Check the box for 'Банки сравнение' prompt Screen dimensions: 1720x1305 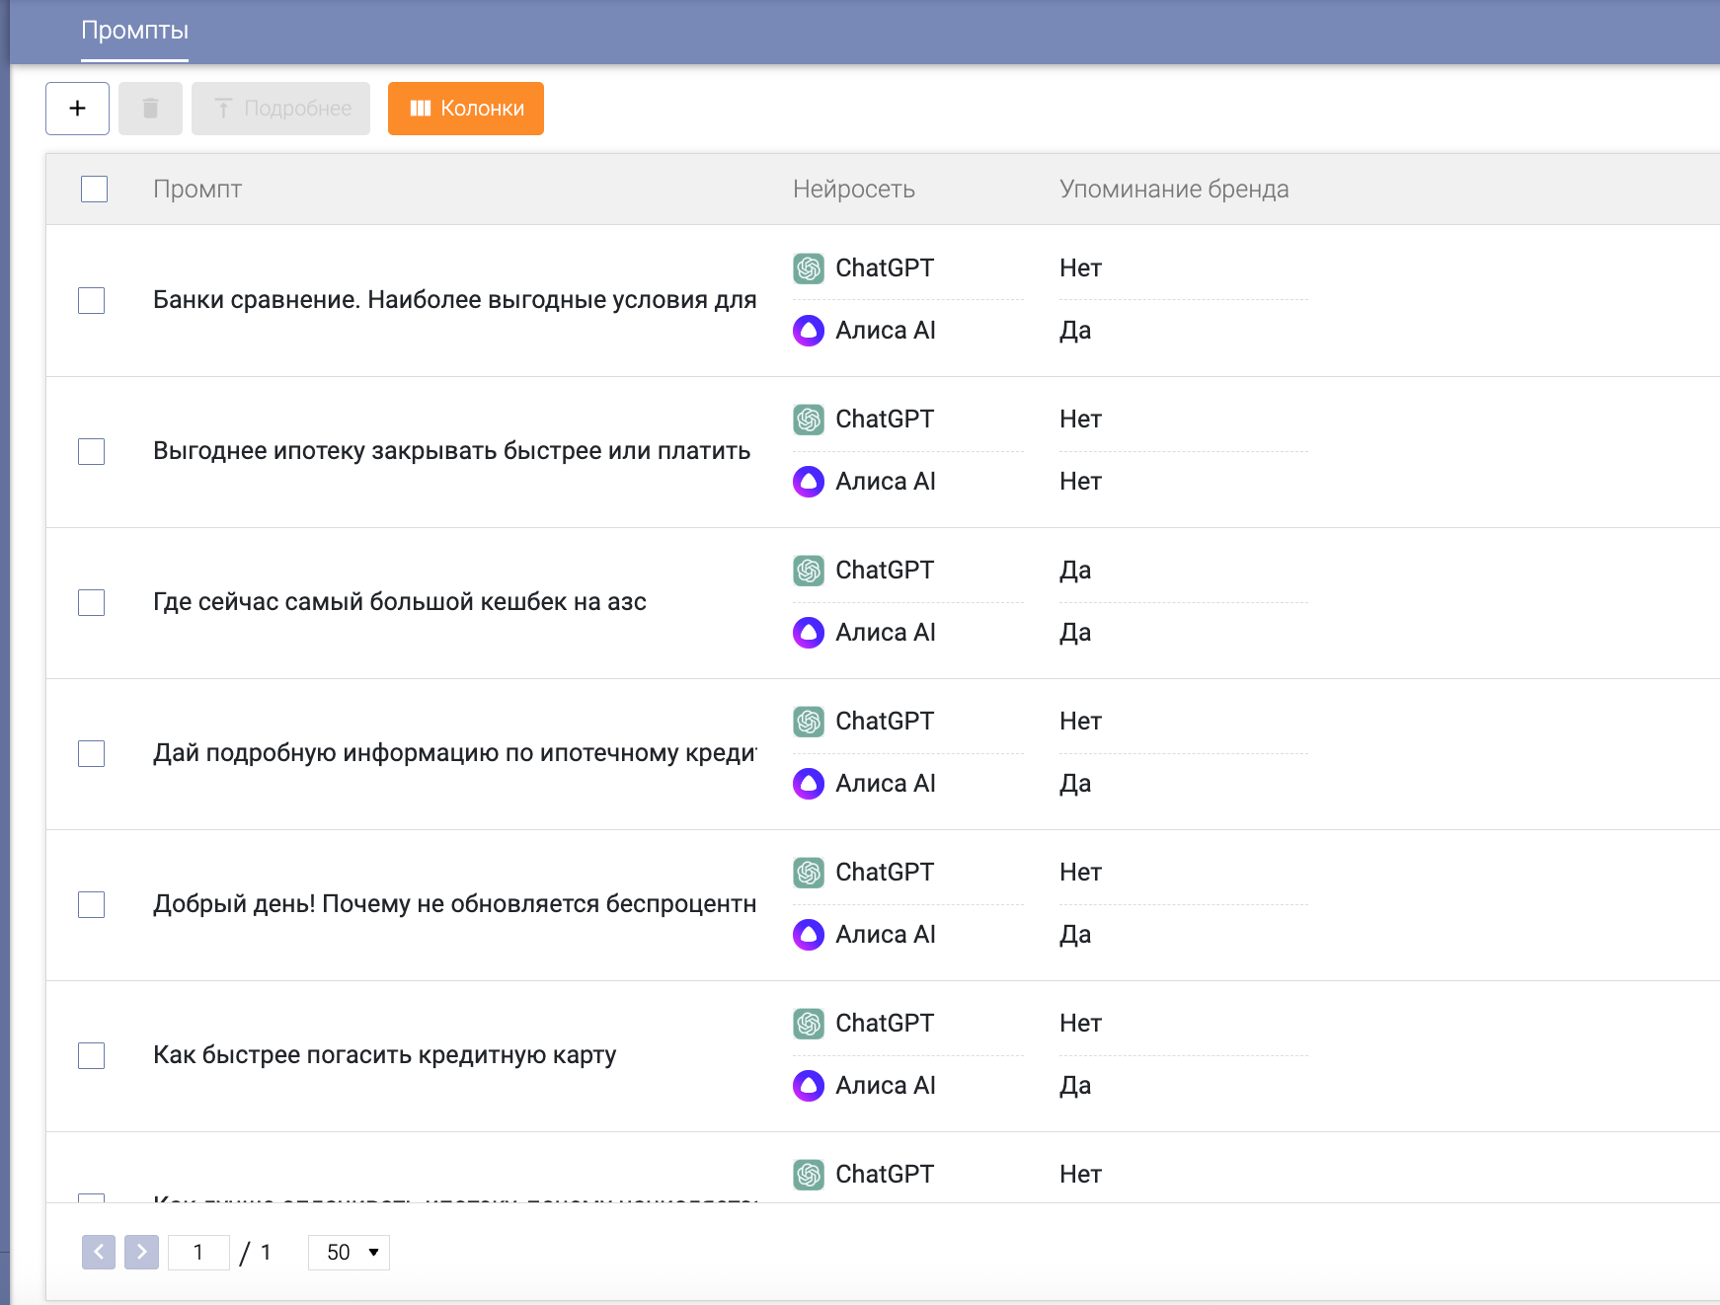tap(92, 300)
